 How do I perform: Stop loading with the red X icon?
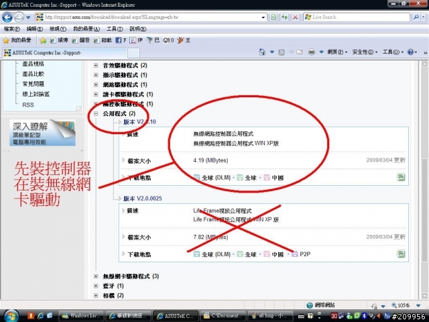point(295,17)
